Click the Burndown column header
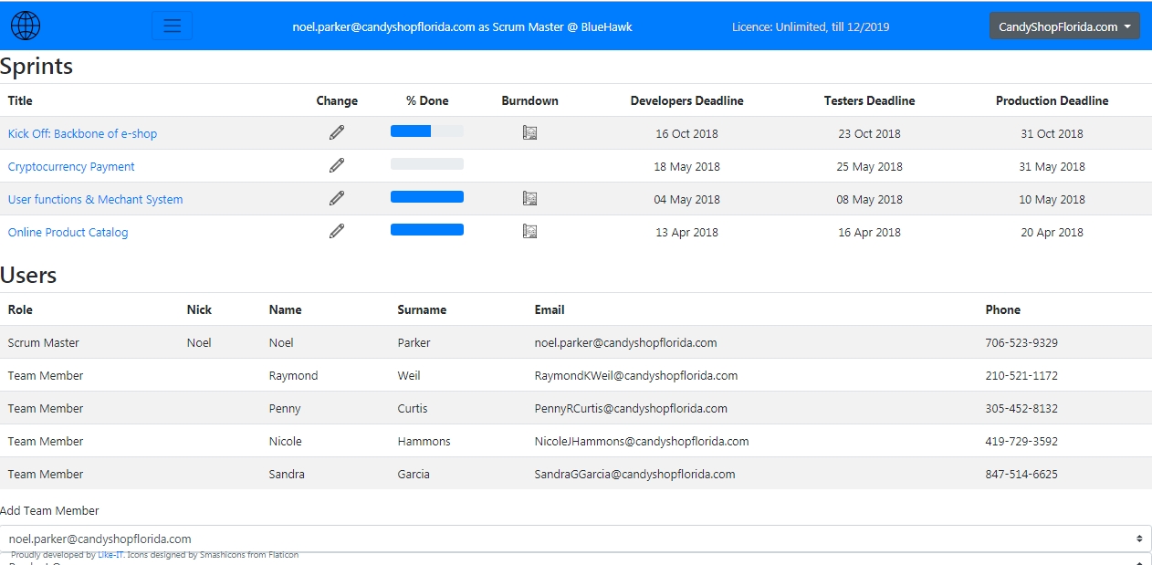Image resolution: width=1152 pixels, height=565 pixels. (529, 100)
